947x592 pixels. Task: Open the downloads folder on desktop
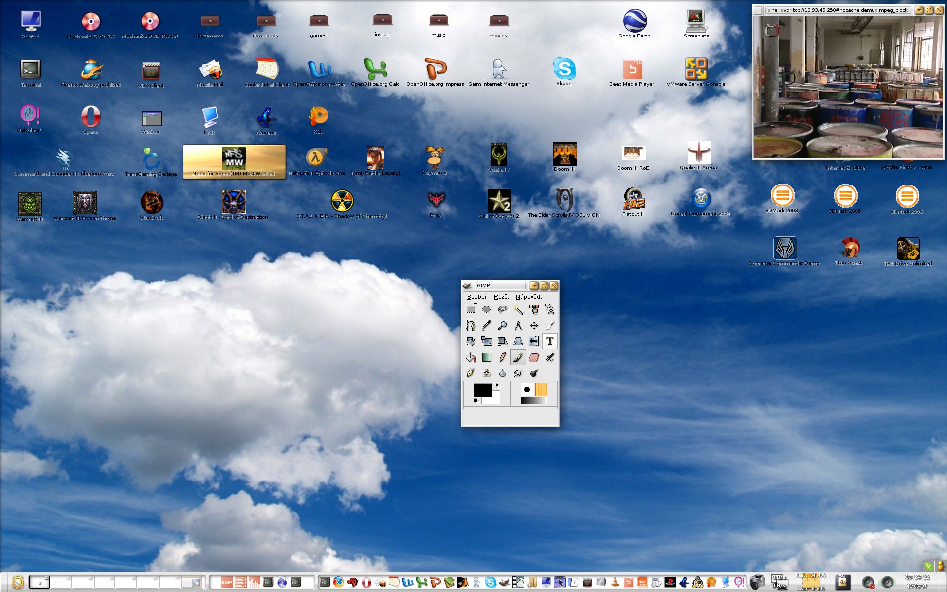pos(265,26)
